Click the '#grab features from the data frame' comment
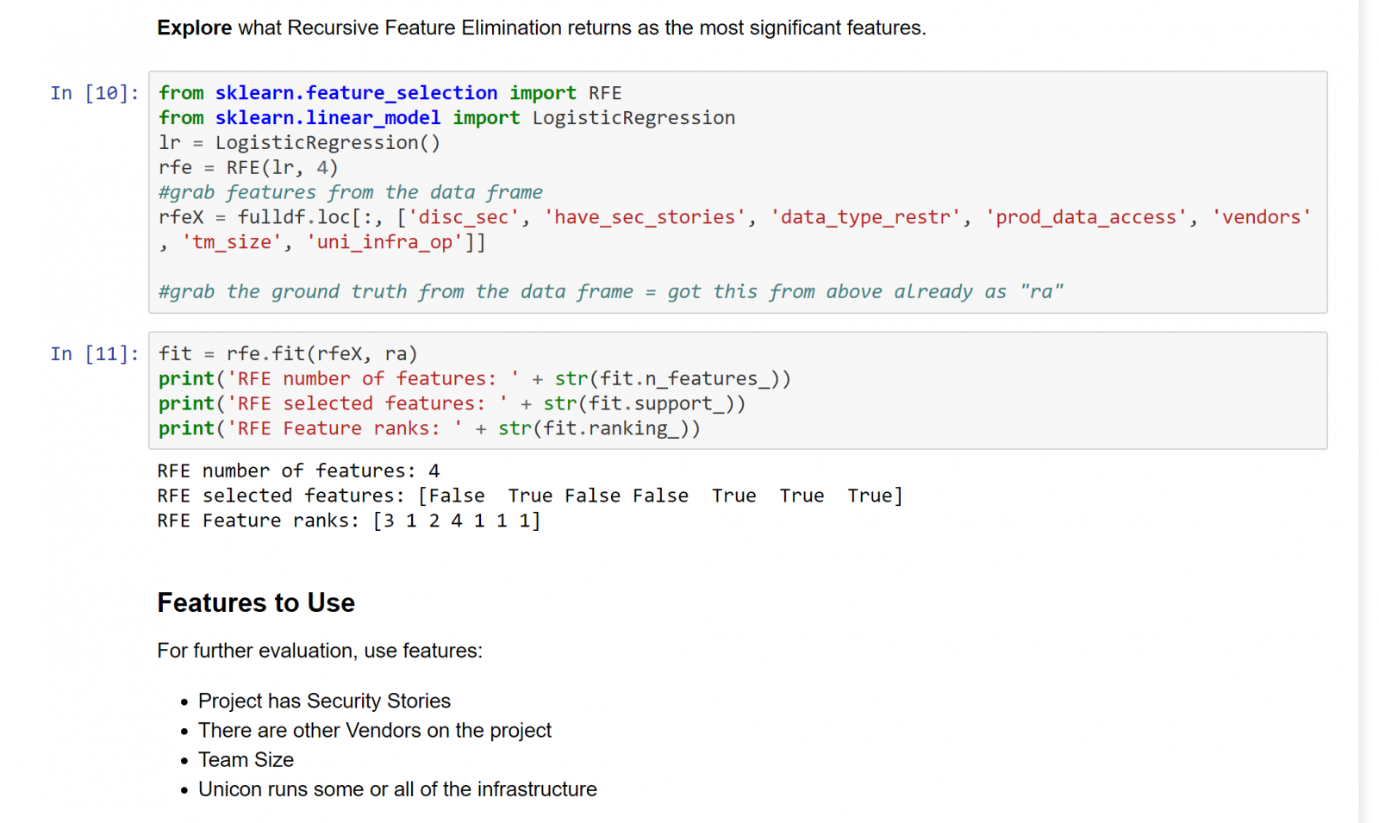Screen dimensions: 1379x823 [x=350, y=193]
